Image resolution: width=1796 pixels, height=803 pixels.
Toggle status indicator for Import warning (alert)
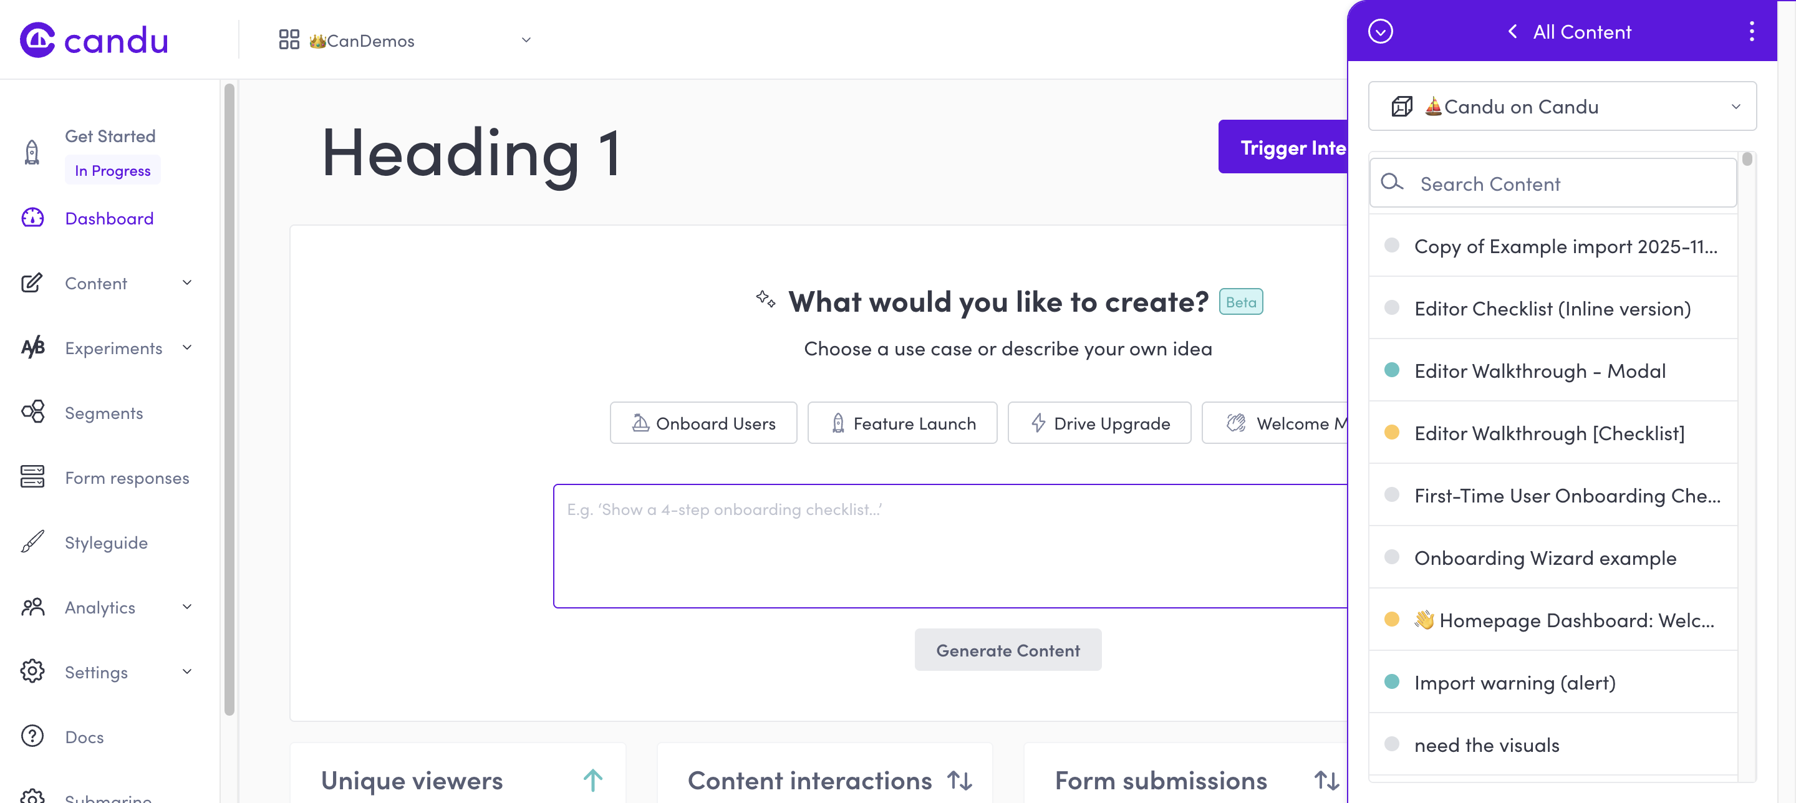1393,681
